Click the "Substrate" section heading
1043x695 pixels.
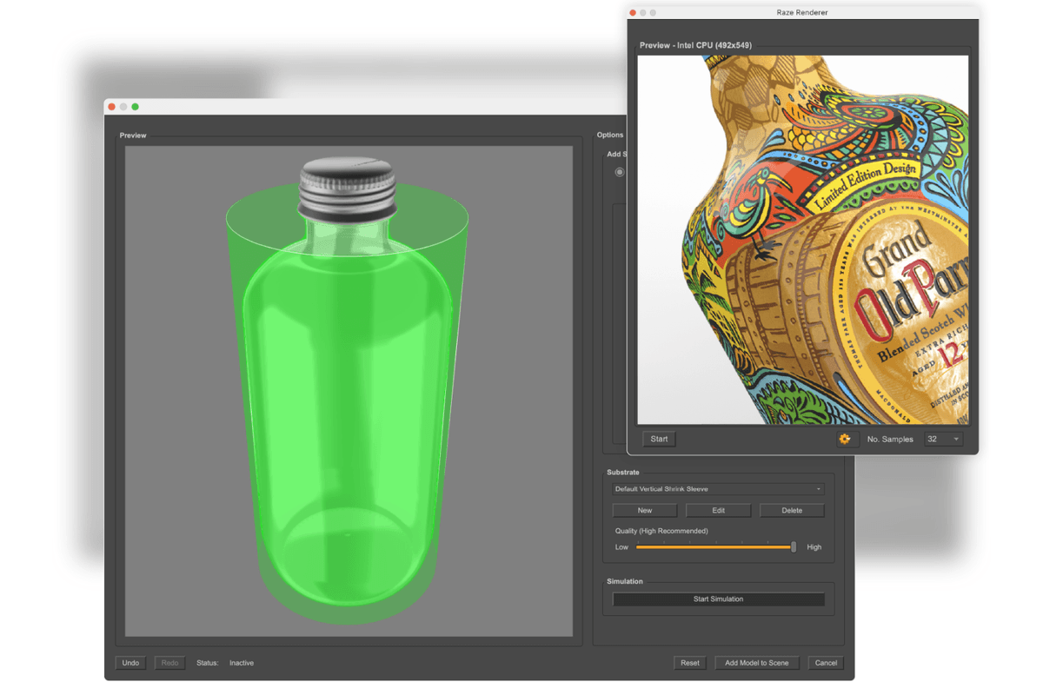[x=623, y=473]
